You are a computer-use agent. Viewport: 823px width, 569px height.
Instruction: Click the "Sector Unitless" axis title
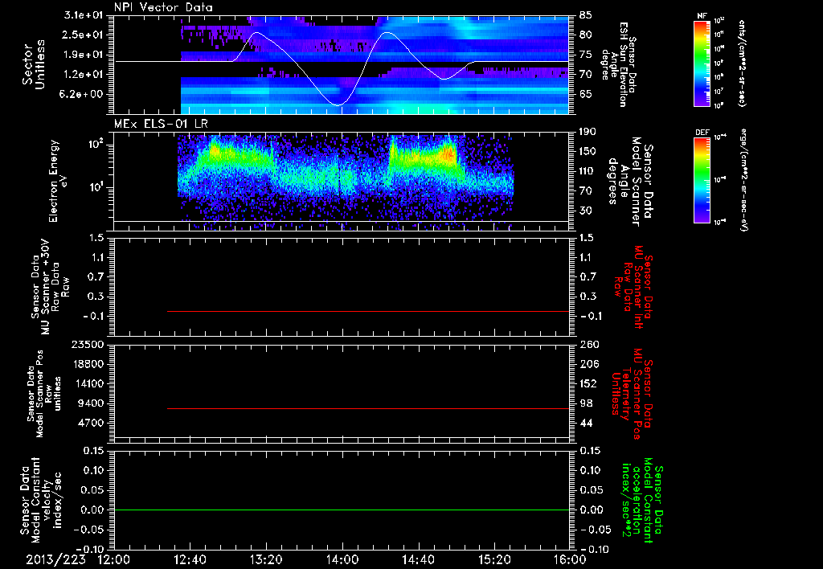[34, 64]
